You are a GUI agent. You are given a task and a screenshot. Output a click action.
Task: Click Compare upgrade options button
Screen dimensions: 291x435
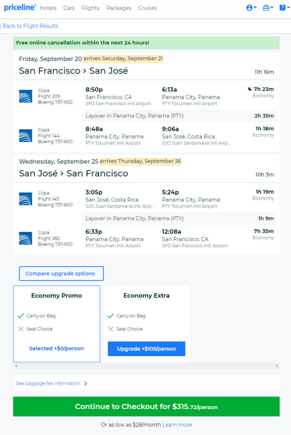click(61, 274)
